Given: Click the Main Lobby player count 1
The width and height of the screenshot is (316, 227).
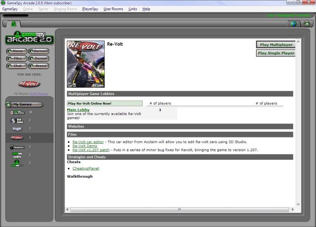Looking at the screenshot, I should click(x=160, y=110).
